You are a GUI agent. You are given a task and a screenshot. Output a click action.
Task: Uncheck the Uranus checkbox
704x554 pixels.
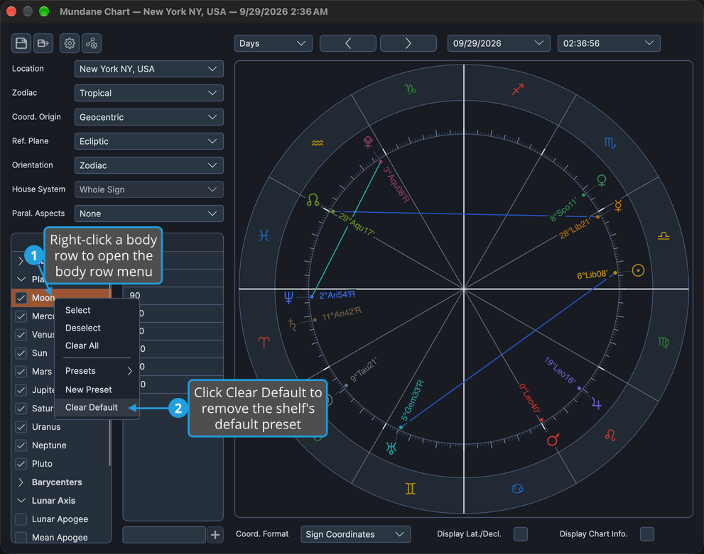(21, 427)
